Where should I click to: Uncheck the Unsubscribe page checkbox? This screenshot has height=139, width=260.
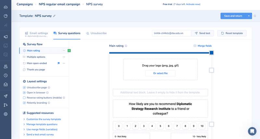tap(24, 88)
